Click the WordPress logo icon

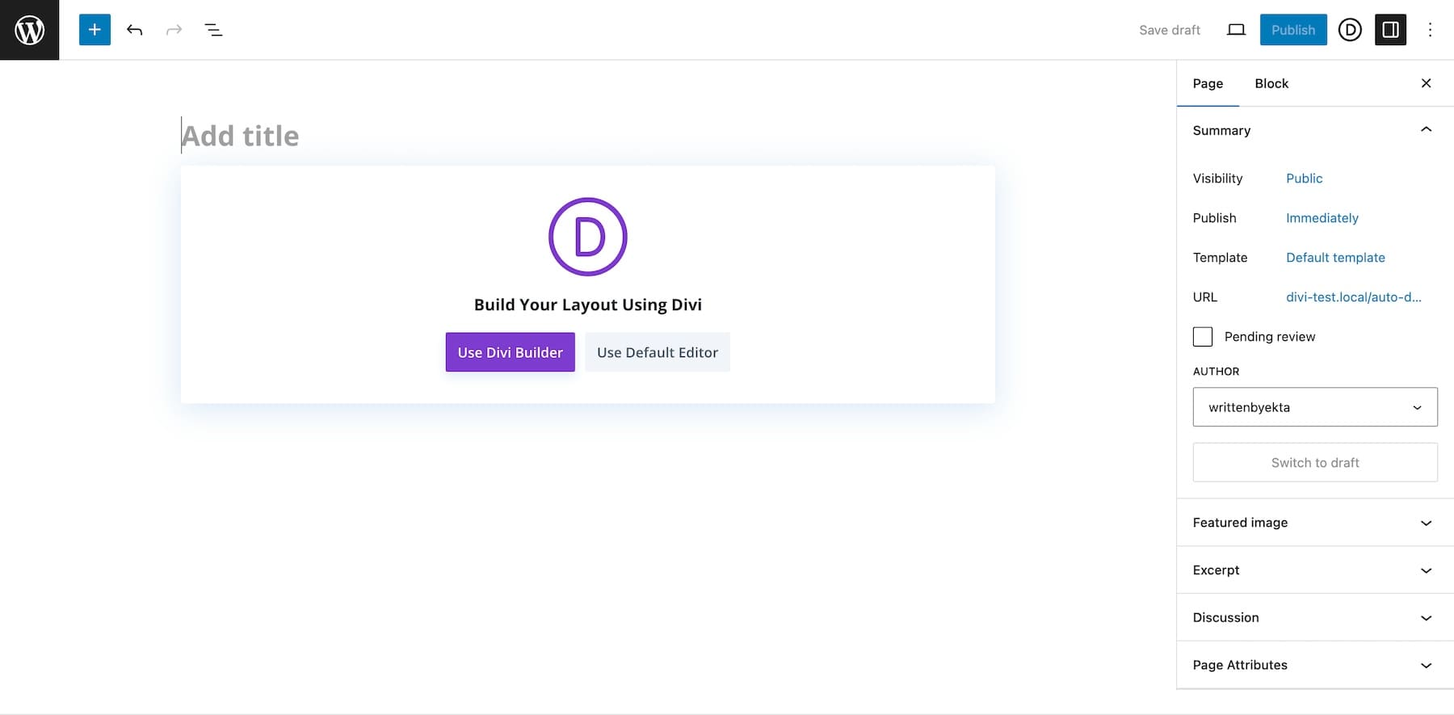[29, 30]
